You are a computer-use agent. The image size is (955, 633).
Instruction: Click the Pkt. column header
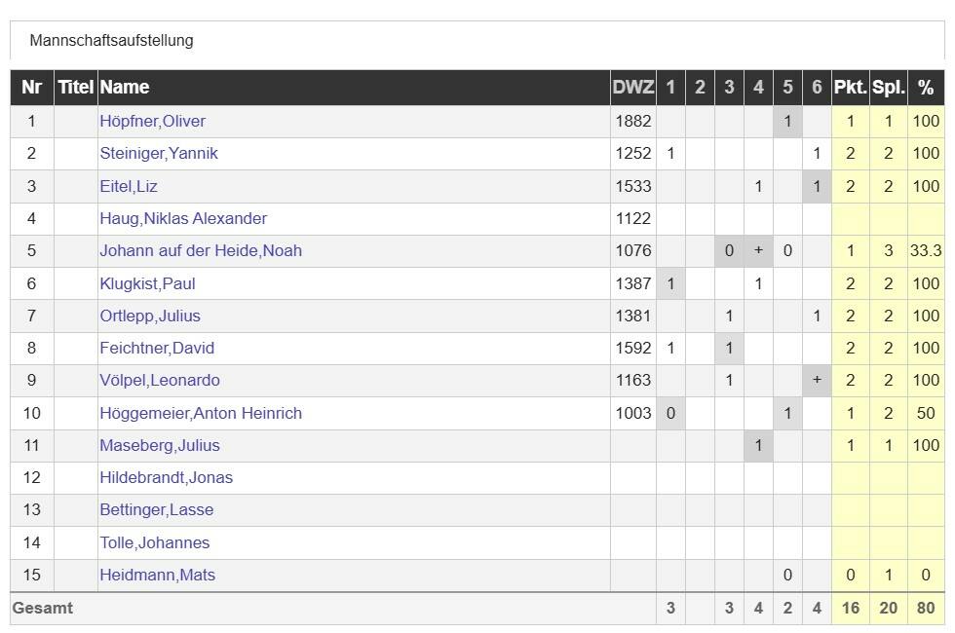(850, 88)
